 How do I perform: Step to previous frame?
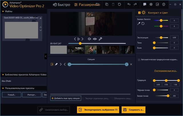(75, 39)
